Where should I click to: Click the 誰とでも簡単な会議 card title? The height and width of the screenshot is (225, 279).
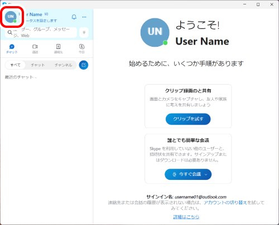[x=188, y=140]
